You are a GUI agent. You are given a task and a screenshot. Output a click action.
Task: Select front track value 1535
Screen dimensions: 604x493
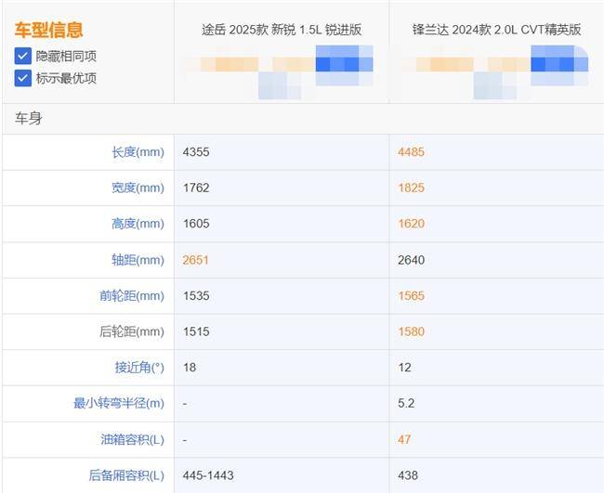(196, 296)
